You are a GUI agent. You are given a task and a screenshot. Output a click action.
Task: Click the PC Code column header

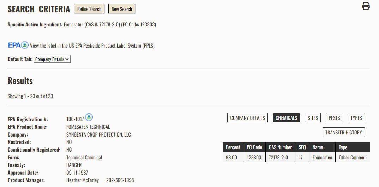click(254, 147)
